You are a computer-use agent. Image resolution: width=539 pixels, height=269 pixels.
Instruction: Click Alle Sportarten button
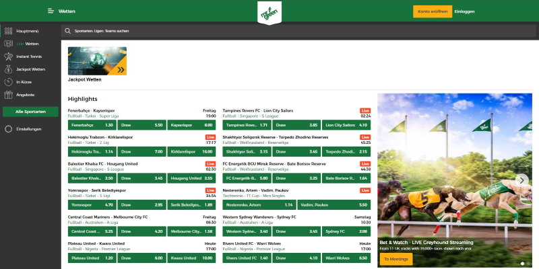point(30,112)
